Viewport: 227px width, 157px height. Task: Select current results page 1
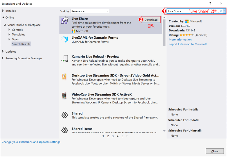[103, 136]
